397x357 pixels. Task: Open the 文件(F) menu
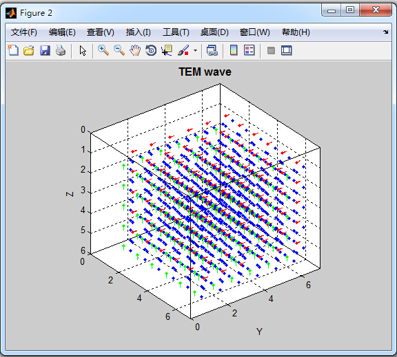point(24,32)
